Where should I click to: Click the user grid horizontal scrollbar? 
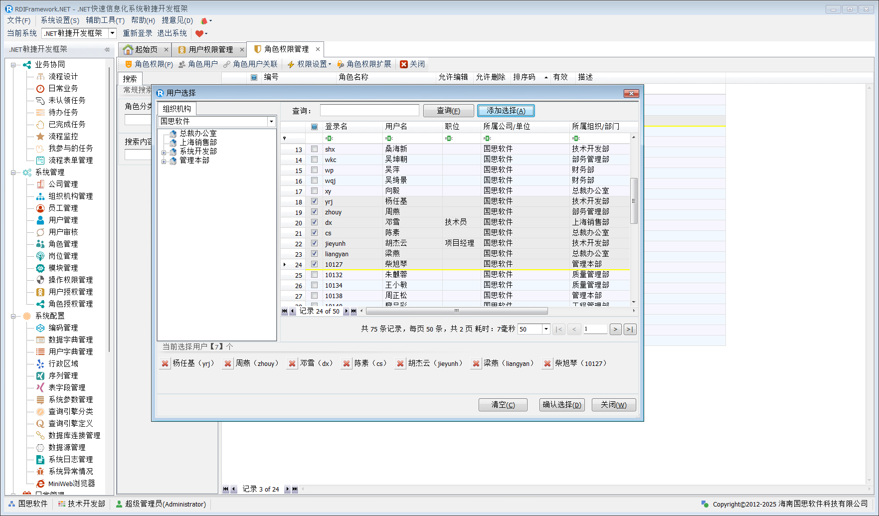click(456, 311)
